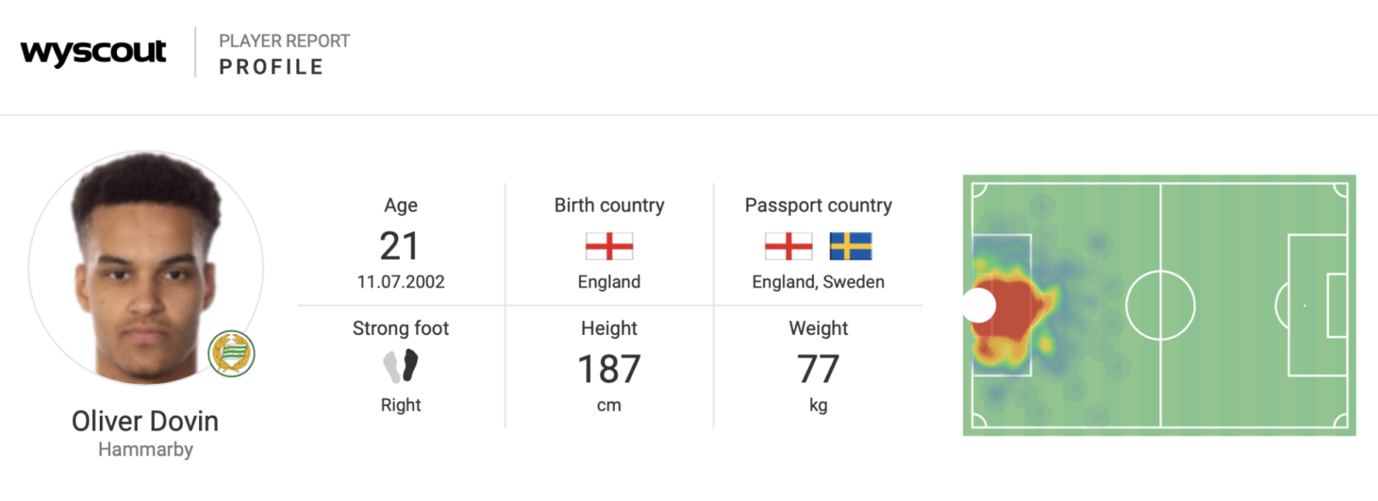Click the England flag under Passport country
Viewport: 1378px width, 501px height.
tap(788, 246)
